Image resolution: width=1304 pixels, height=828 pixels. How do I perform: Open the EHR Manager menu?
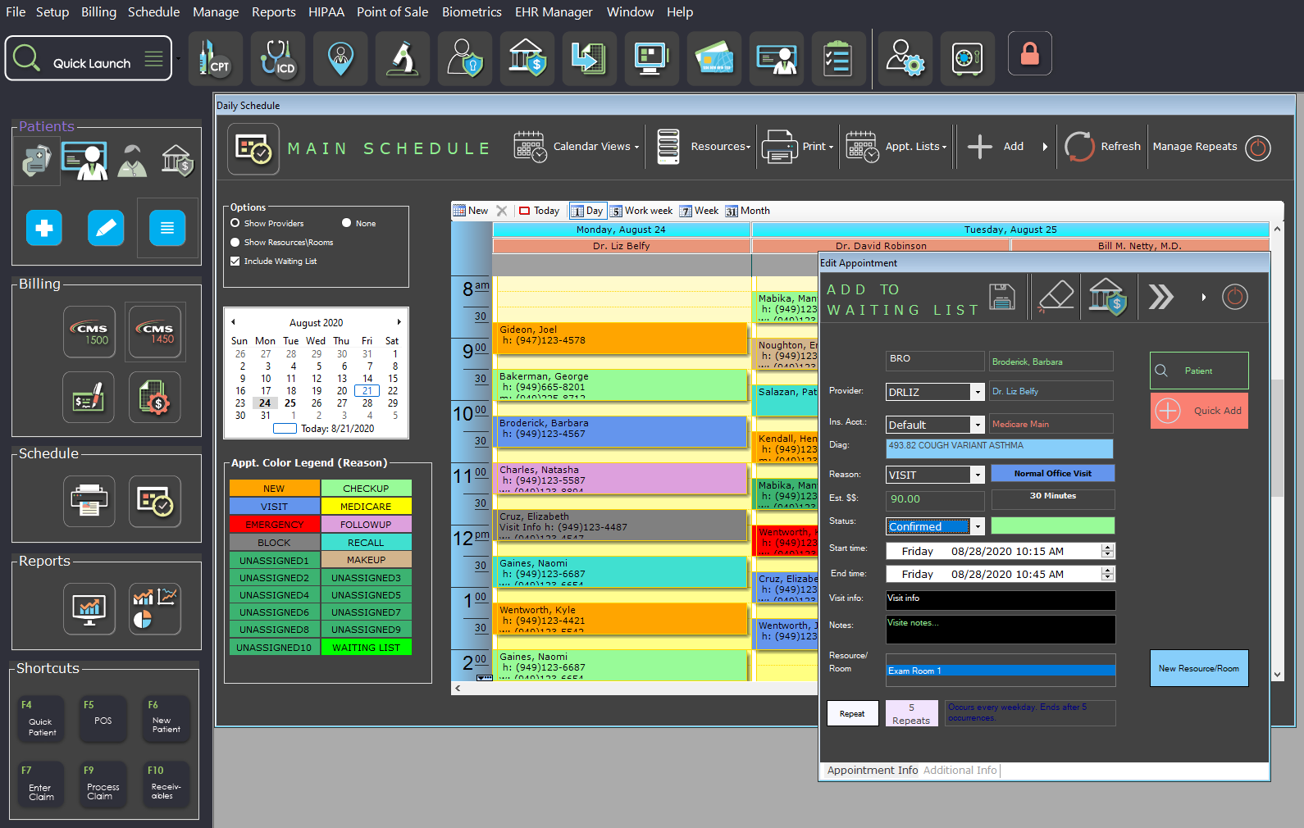(x=554, y=12)
